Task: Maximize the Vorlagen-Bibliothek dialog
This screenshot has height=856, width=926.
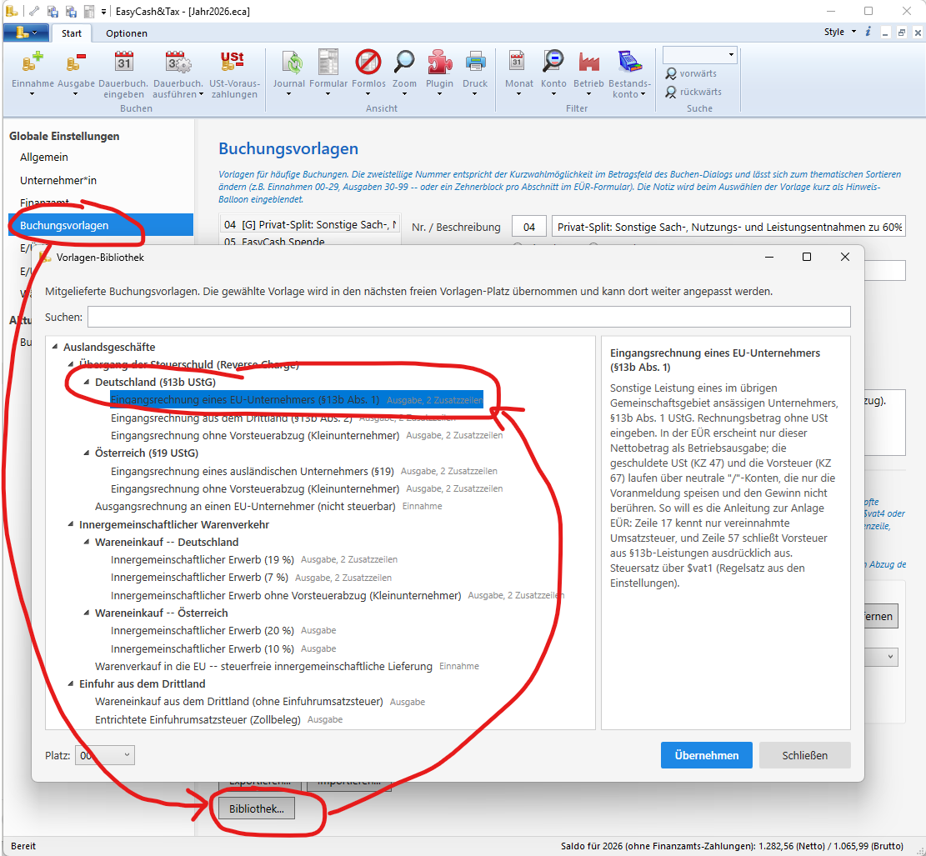Action: (x=806, y=257)
